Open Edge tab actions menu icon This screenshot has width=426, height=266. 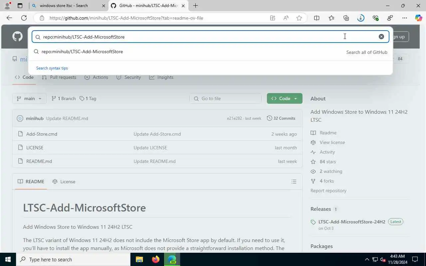pos(20,6)
